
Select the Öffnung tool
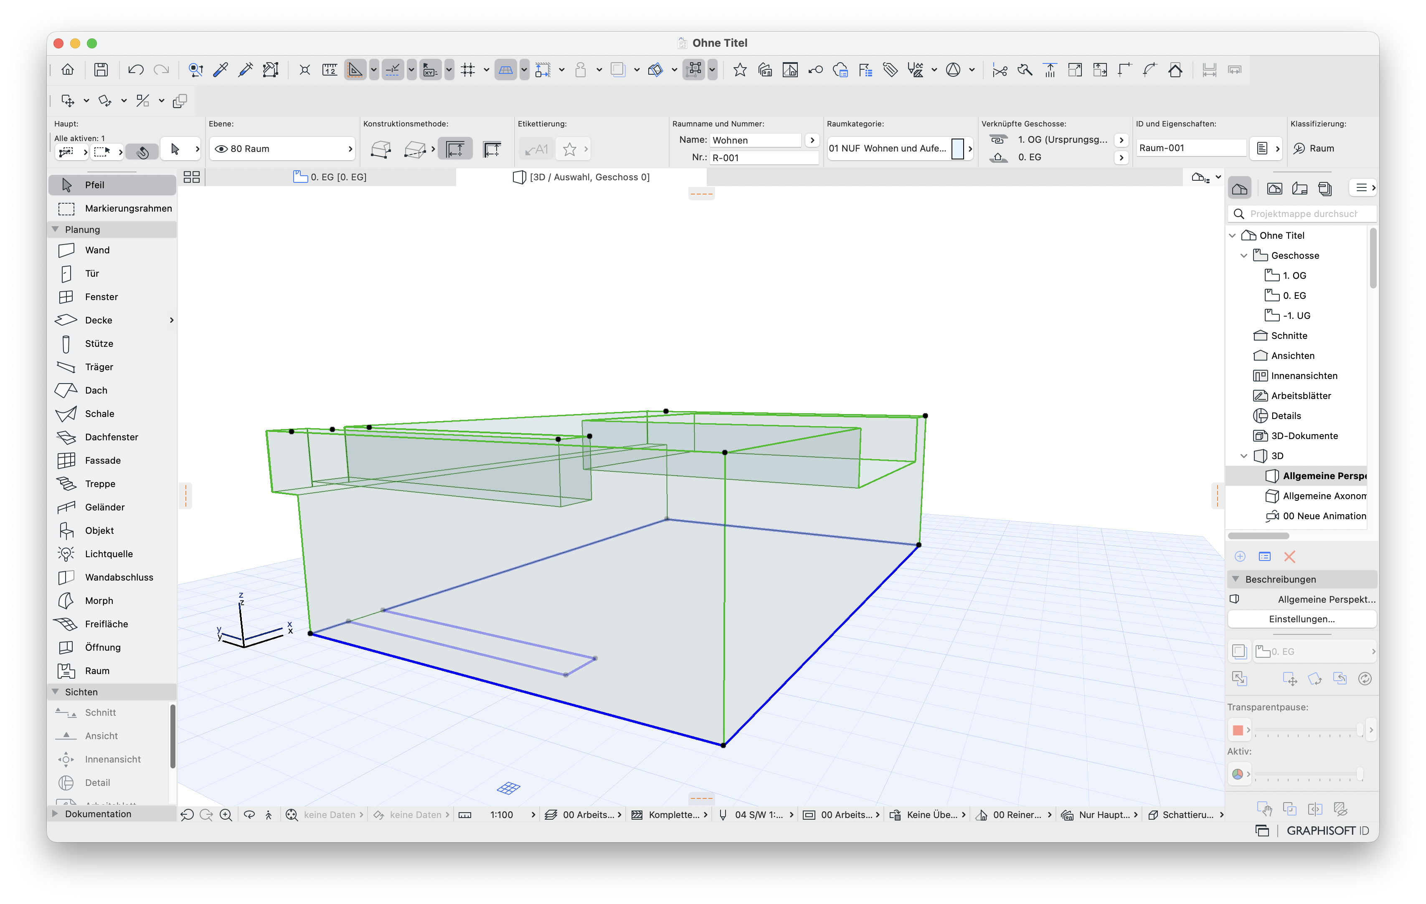click(112, 647)
